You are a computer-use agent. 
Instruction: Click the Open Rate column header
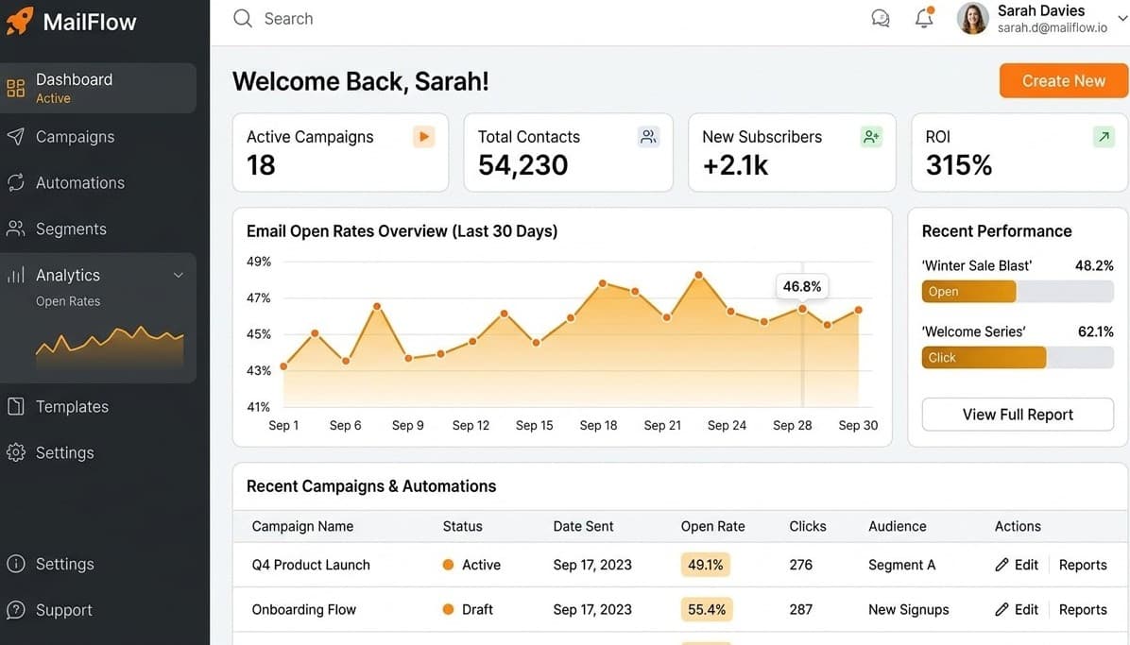tap(712, 526)
